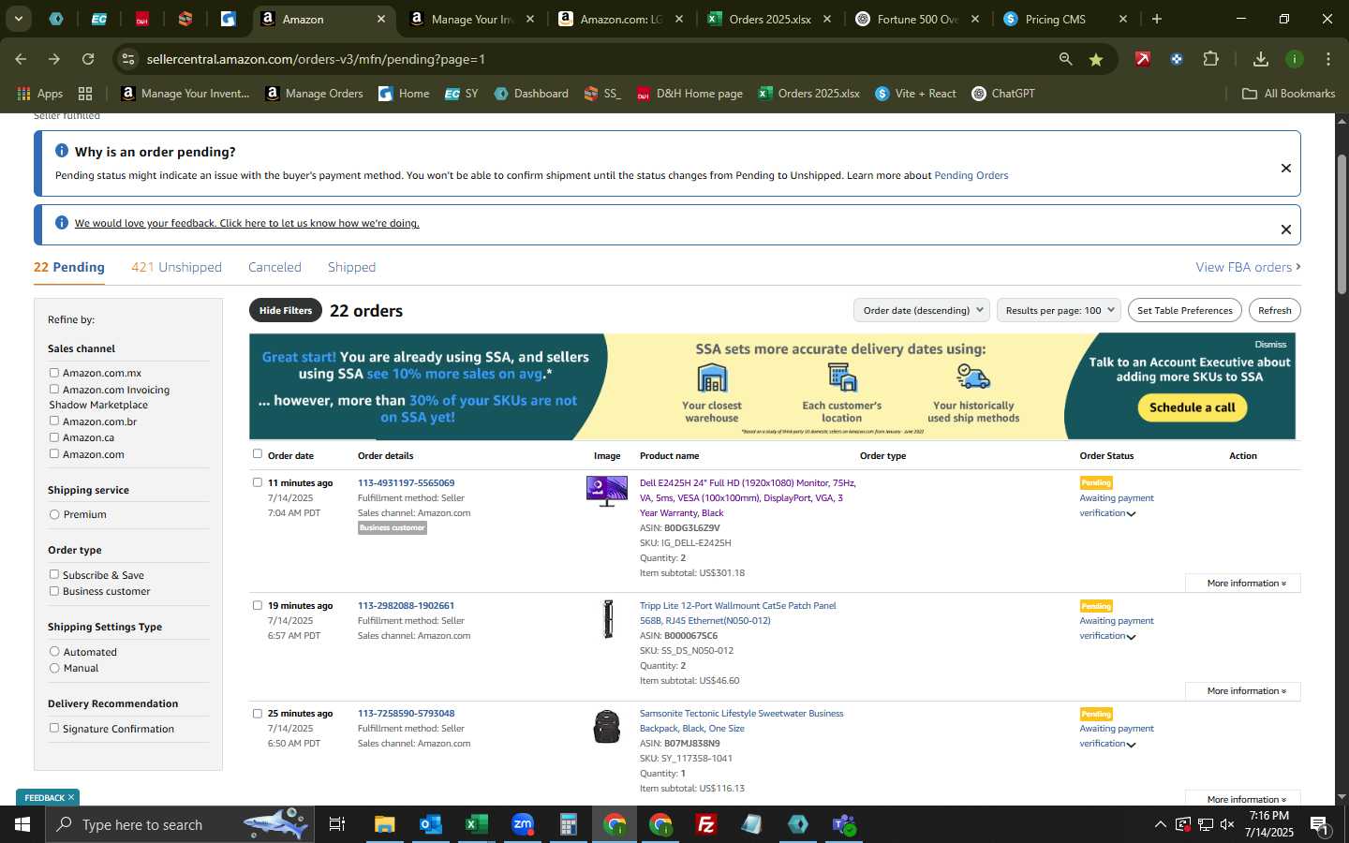Open Excel from the taskbar
This screenshot has width=1349, height=843.
click(477, 824)
